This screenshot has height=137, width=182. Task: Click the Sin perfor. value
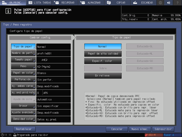(x=54, y=80)
